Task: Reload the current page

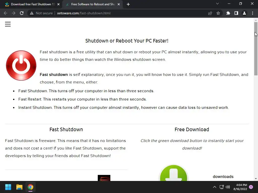Action: [22, 13]
